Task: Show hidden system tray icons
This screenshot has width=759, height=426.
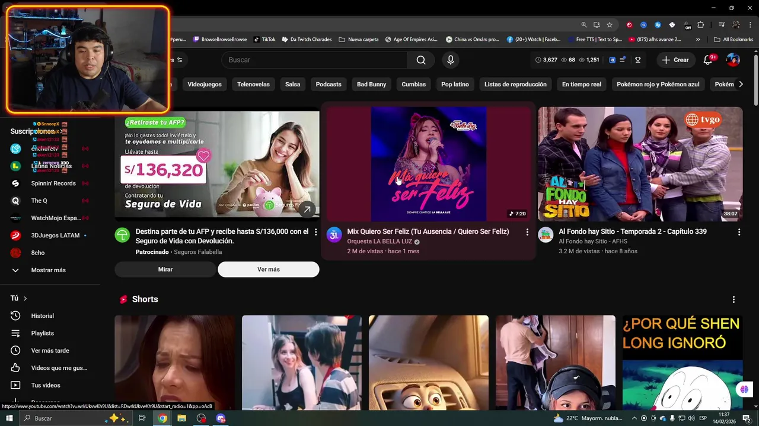Action: coord(634,418)
